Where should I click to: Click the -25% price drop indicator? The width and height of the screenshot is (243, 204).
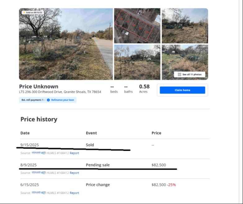(x=171, y=185)
